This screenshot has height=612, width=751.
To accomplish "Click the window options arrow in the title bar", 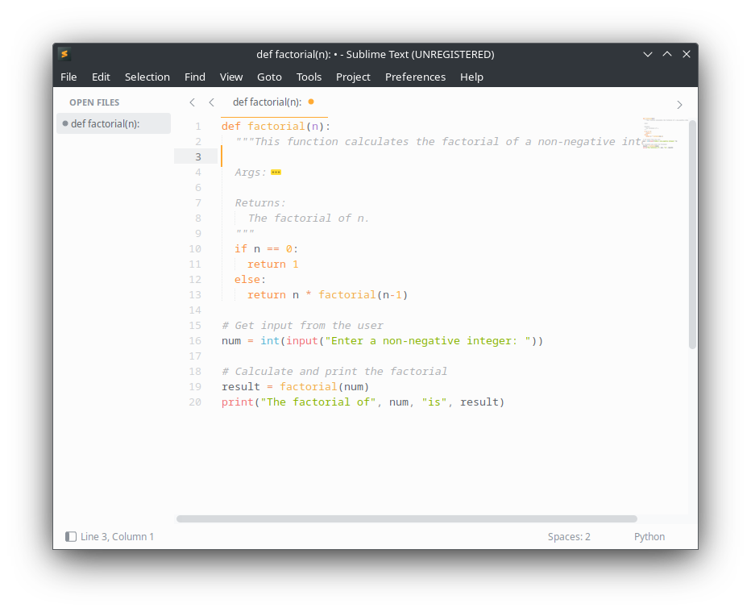I will 648,53.
